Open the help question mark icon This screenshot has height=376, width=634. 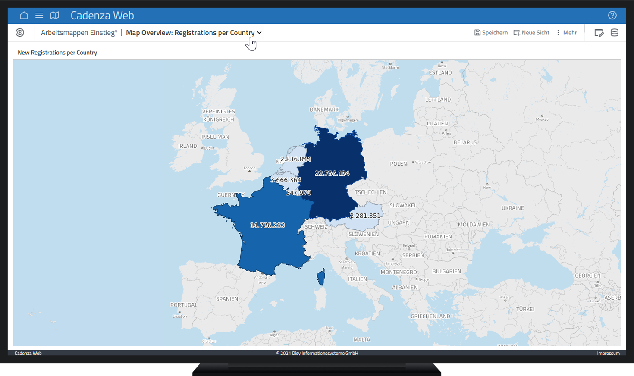612,16
